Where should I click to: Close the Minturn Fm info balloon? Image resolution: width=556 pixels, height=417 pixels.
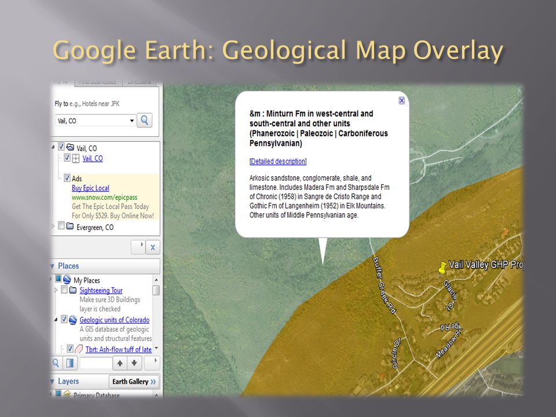(x=401, y=101)
